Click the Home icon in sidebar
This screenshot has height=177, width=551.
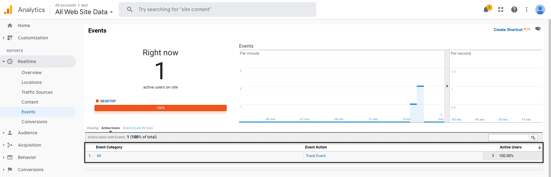[10, 26]
